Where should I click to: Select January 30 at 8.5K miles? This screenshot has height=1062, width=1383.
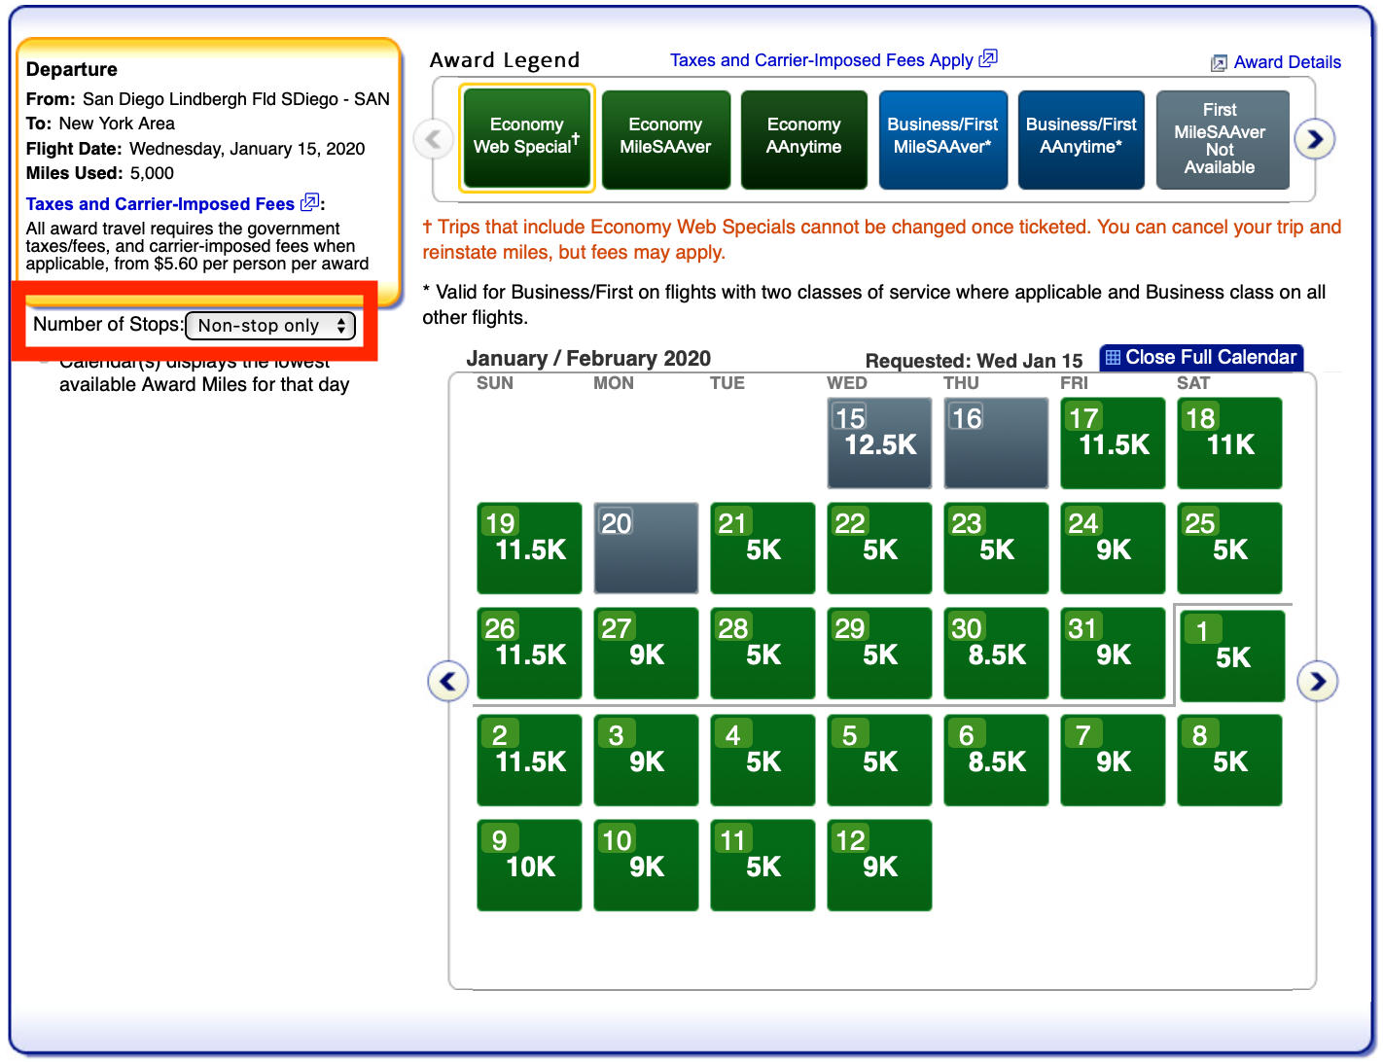coord(996,654)
